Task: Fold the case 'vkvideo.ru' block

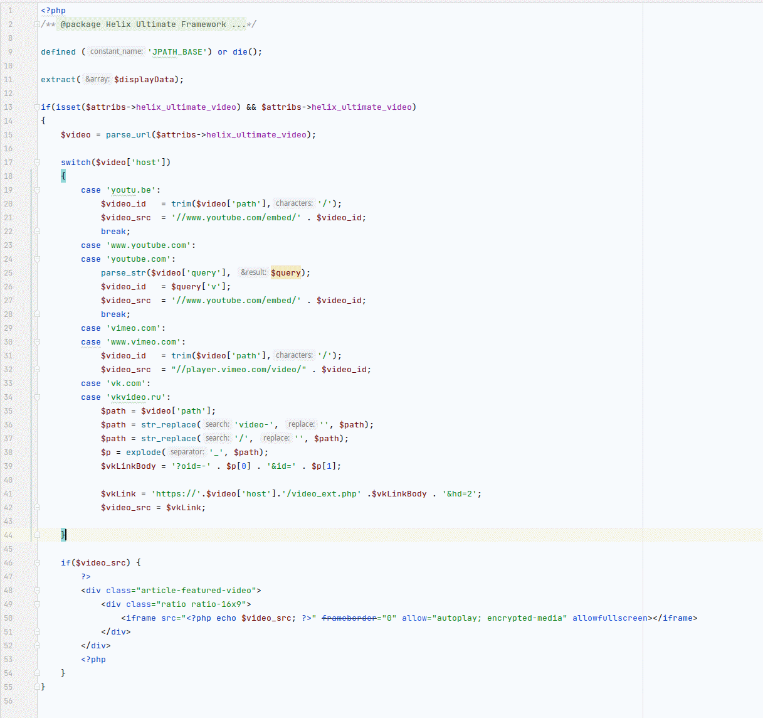Action: pyautogui.click(x=37, y=397)
